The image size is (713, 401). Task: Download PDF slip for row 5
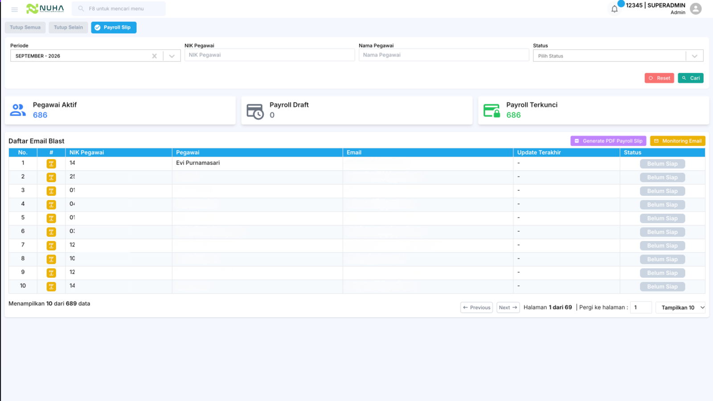[x=51, y=218]
